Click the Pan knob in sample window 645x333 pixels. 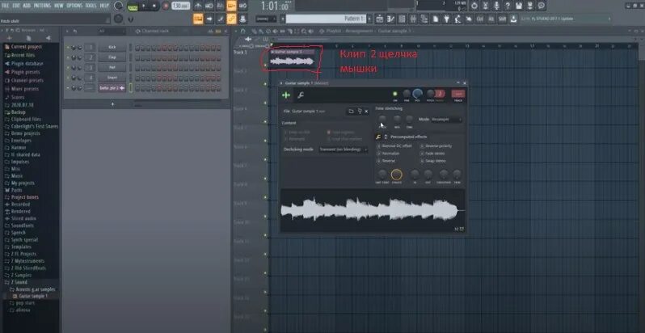pos(407,94)
